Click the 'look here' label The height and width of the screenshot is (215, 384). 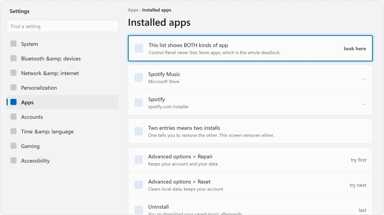[355, 48]
